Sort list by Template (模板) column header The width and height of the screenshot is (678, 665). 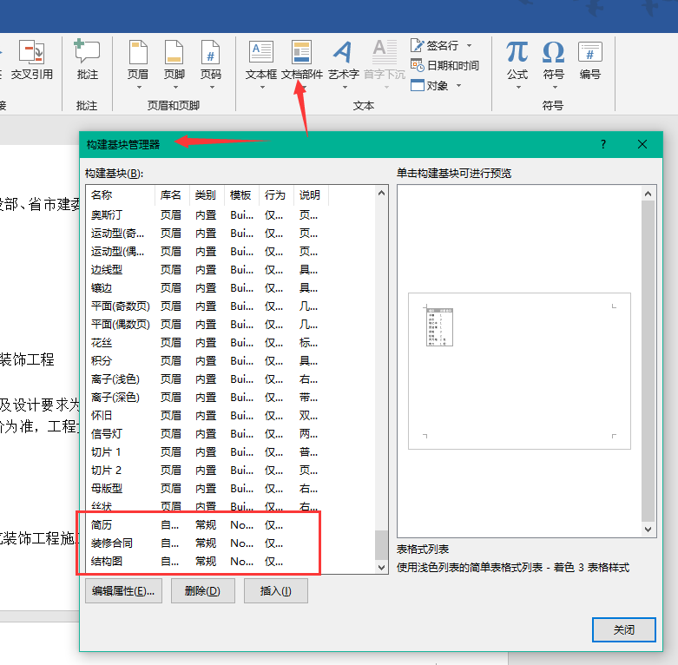(241, 195)
